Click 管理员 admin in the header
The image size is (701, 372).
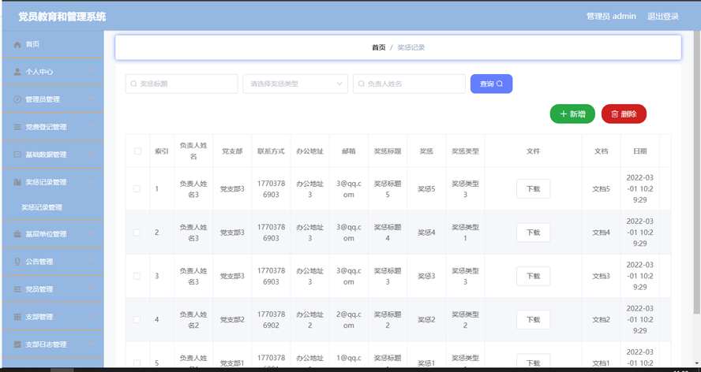[611, 16]
